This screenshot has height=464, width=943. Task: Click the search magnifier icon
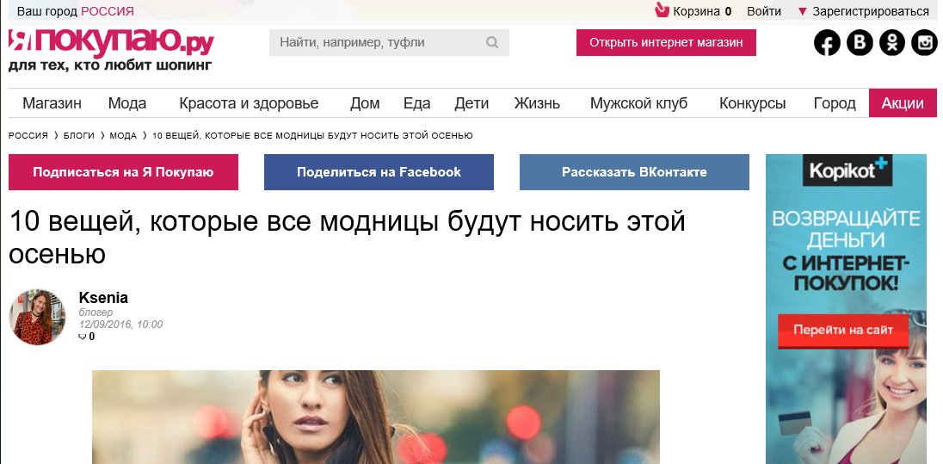click(x=492, y=43)
